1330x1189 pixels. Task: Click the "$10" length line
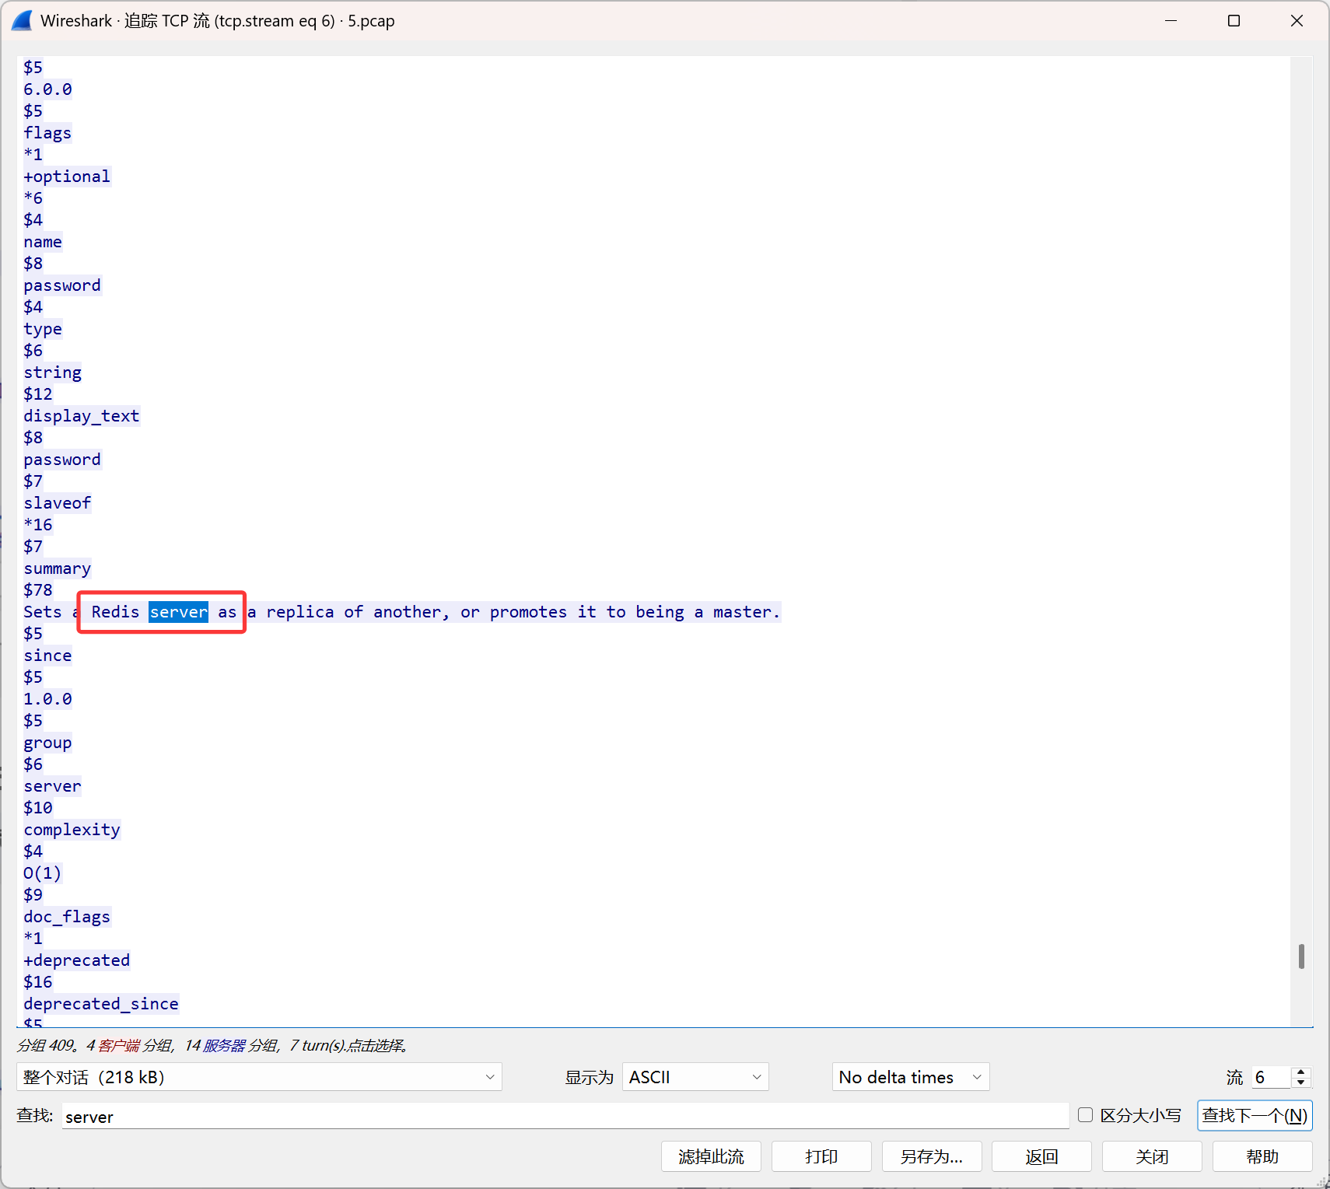point(38,808)
